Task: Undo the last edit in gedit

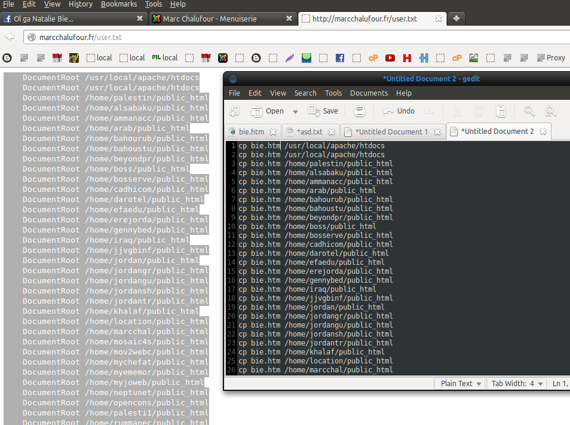Action: (399, 111)
